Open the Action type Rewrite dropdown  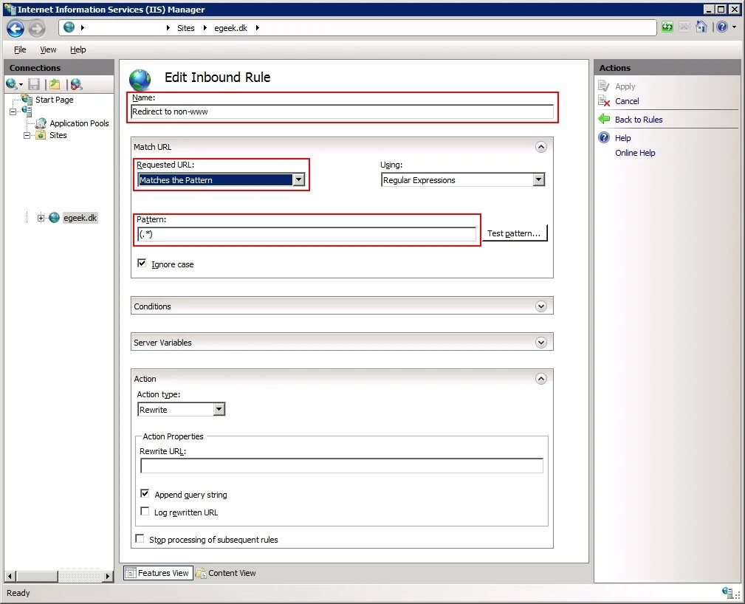(219, 409)
